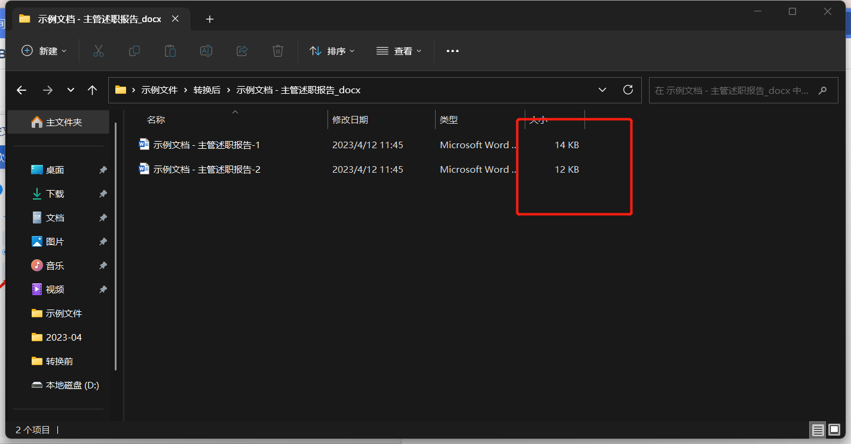This screenshot has height=444, width=851.
Task: Go to 转换后 in the breadcrumb path
Action: (x=207, y=90)
